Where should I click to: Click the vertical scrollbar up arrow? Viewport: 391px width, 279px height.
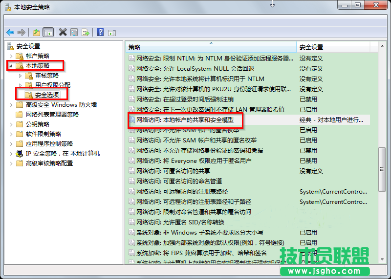[x=382, y=46]
